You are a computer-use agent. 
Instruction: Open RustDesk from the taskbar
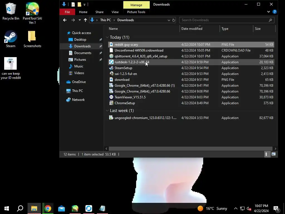coord(89,208)
